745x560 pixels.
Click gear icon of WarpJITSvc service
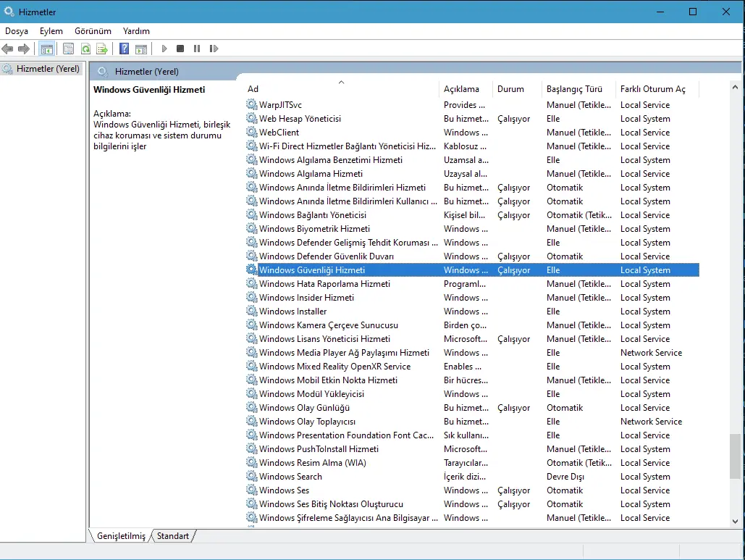pos(251,104)
